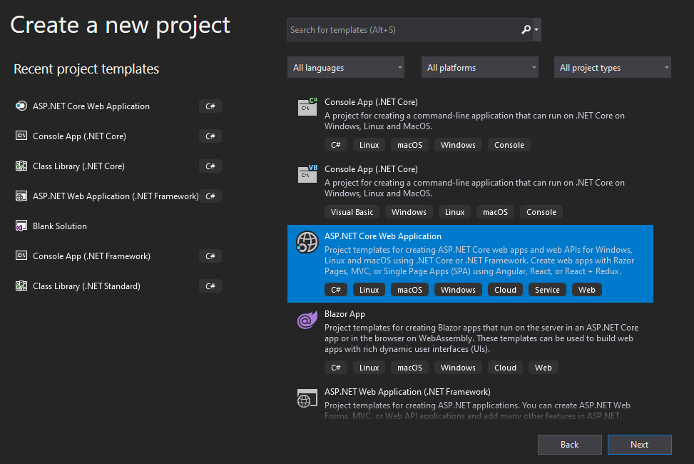Click the C# Console App template icon
The width and height of the screenshot is (694, 464).
pyautogui.click(x=307, y=107)
